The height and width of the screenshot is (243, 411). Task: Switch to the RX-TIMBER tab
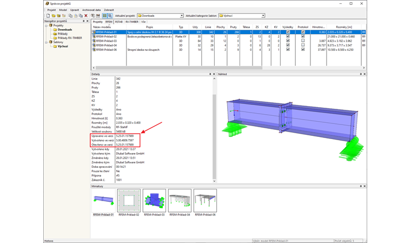pyautogui.click(x=132, y=22)
